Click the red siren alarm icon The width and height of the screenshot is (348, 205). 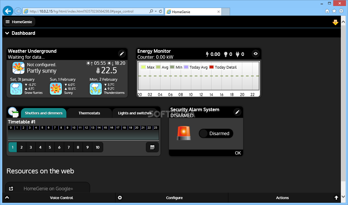[184, 133]
